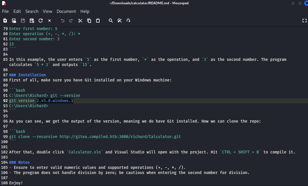Screen dimensions: 308x186
Task: Click 'Enjoy!' on line 108
Action: pos(16,183)
